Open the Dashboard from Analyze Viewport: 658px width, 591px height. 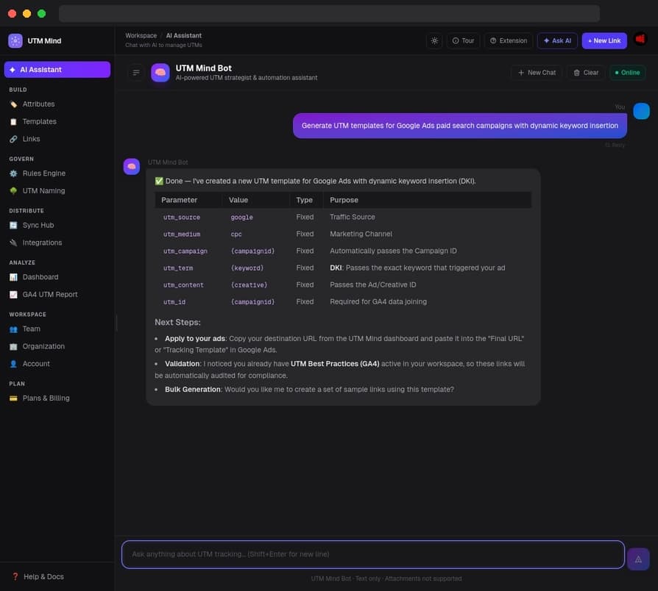click(39, 276)
